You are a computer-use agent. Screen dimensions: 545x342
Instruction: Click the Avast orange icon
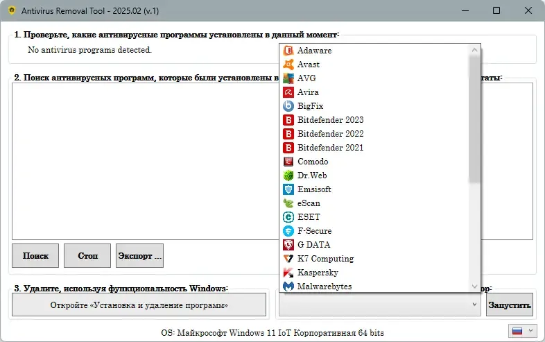tap(288, 65)
